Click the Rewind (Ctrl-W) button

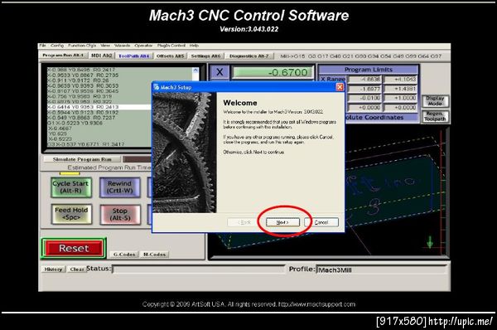[120, 187]
